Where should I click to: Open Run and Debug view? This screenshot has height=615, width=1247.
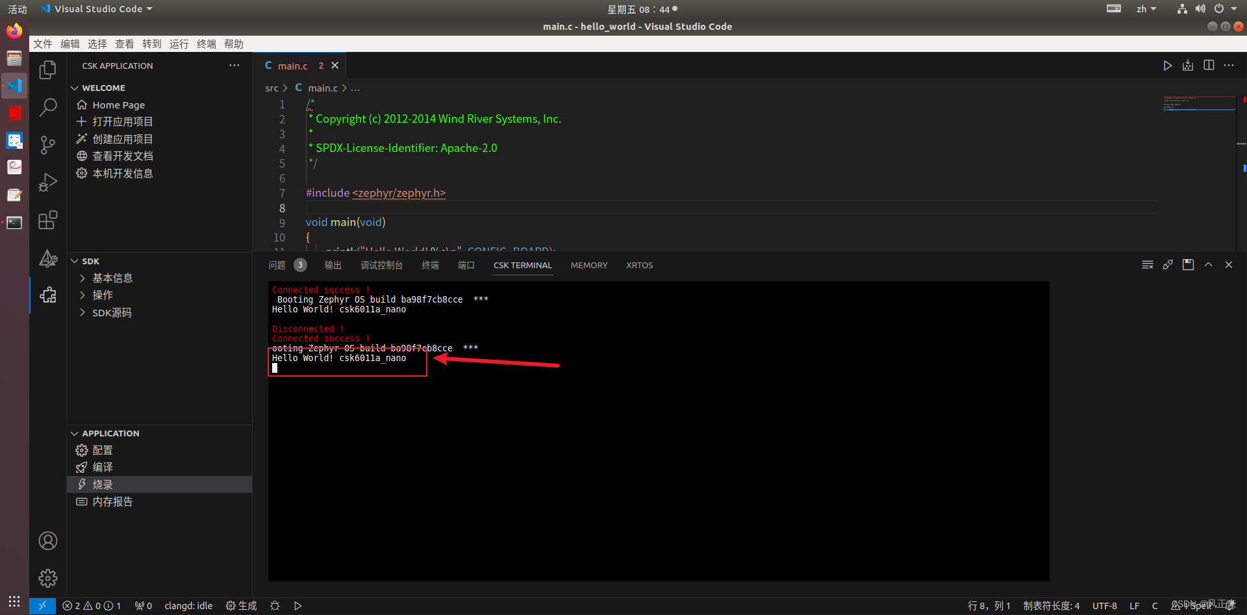click(48, 182)
